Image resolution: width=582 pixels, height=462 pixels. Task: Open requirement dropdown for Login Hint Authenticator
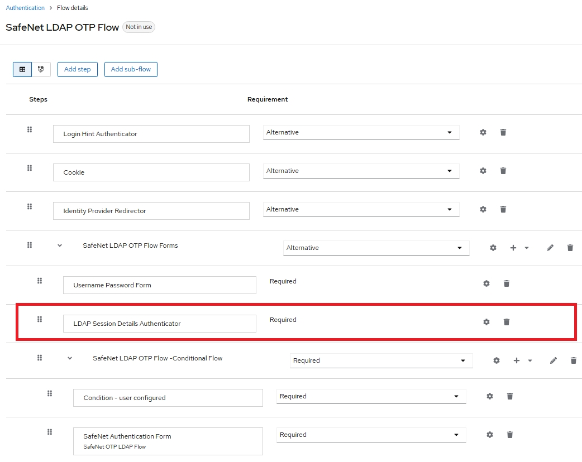(361, 132)
